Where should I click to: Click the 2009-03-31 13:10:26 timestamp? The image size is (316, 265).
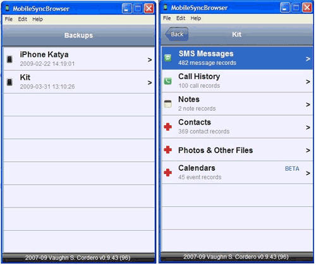(47, 87)
